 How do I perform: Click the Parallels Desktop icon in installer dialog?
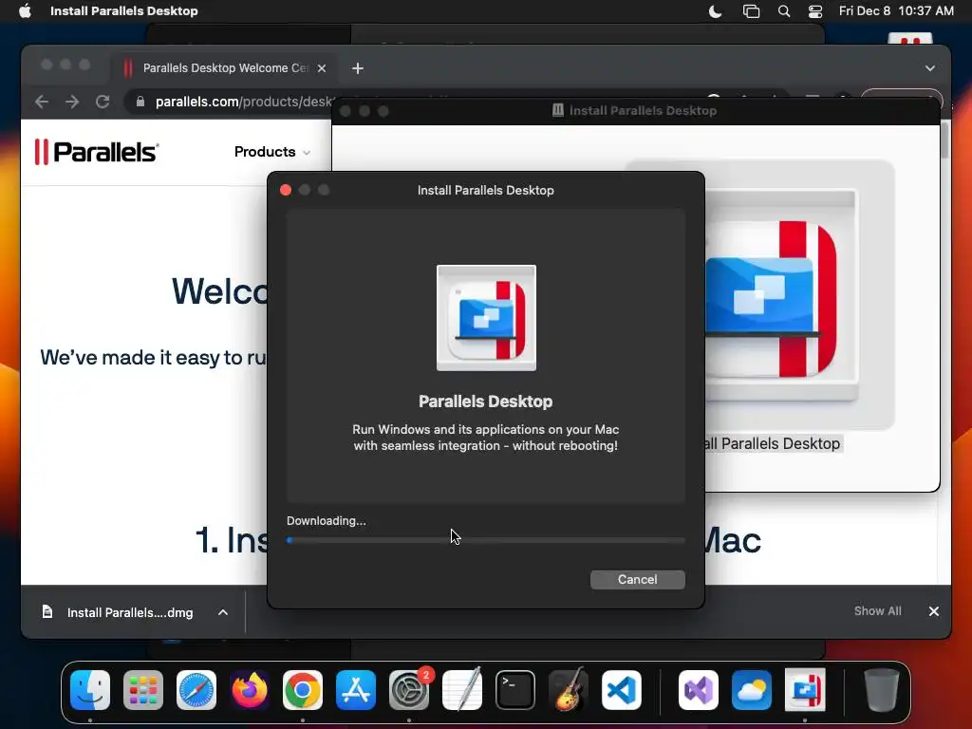(486, 317)
